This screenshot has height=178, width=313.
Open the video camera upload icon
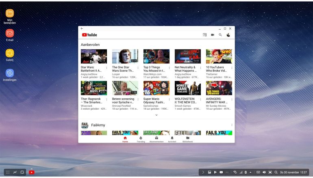(212, 35)
